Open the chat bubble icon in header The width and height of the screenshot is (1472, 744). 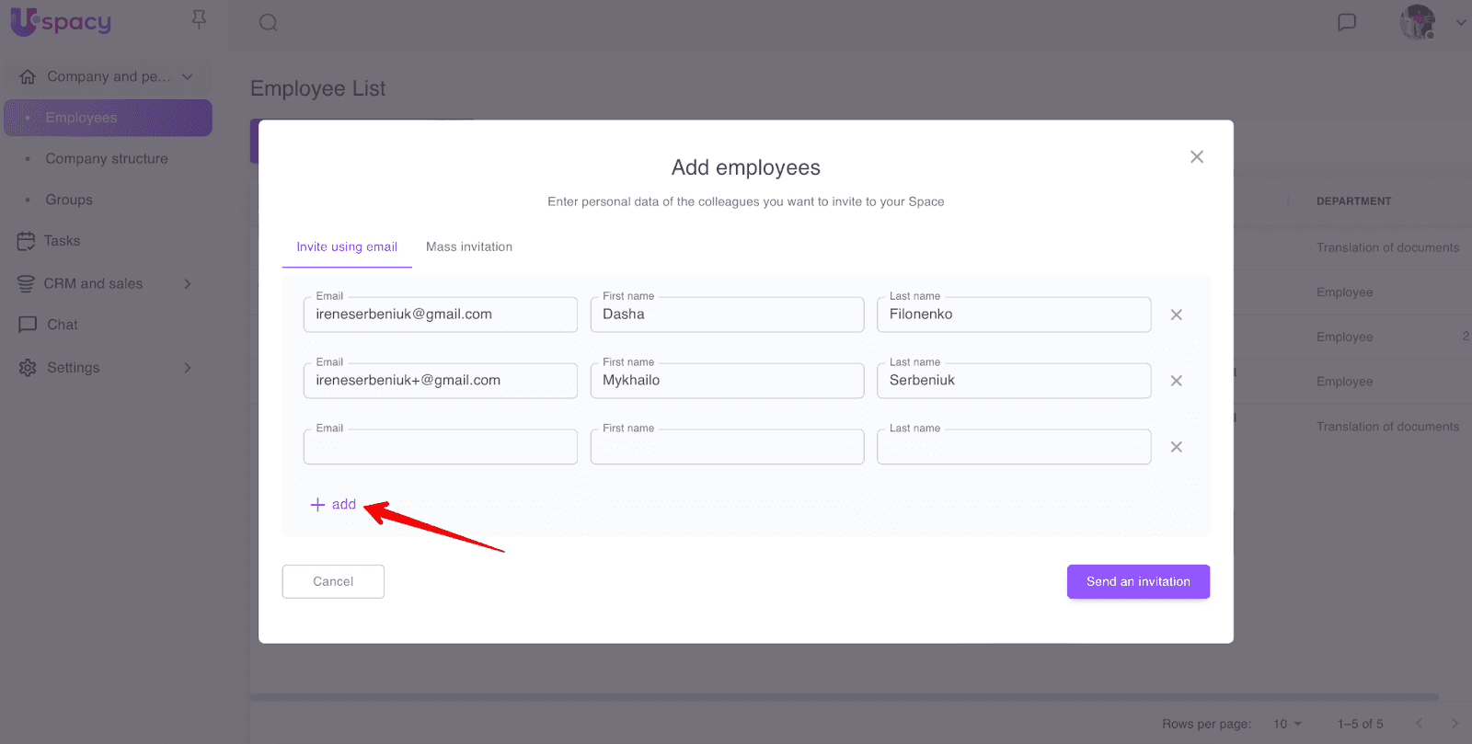click(x=1346, y=22)
